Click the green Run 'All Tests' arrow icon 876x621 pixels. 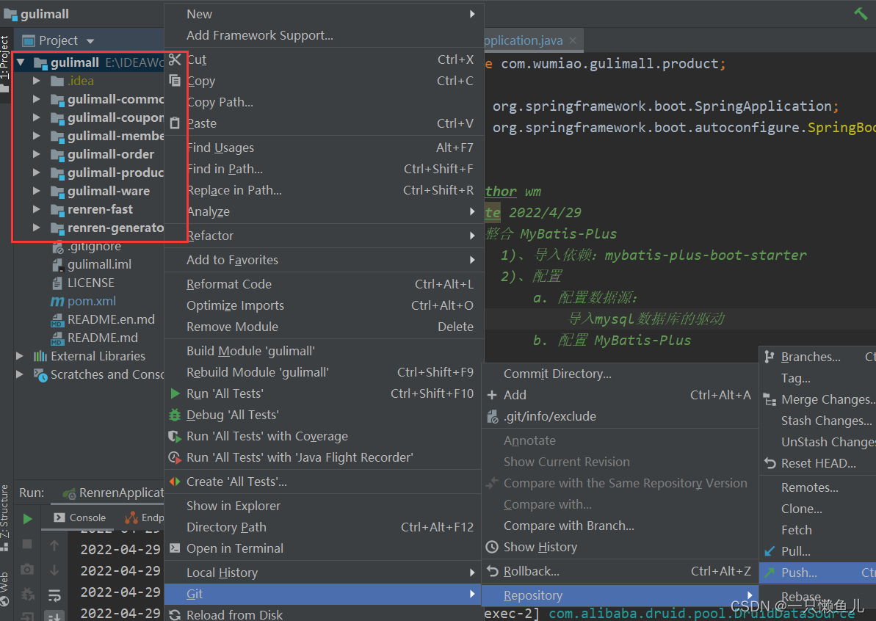pyautogui.click(x=175, y=393)
